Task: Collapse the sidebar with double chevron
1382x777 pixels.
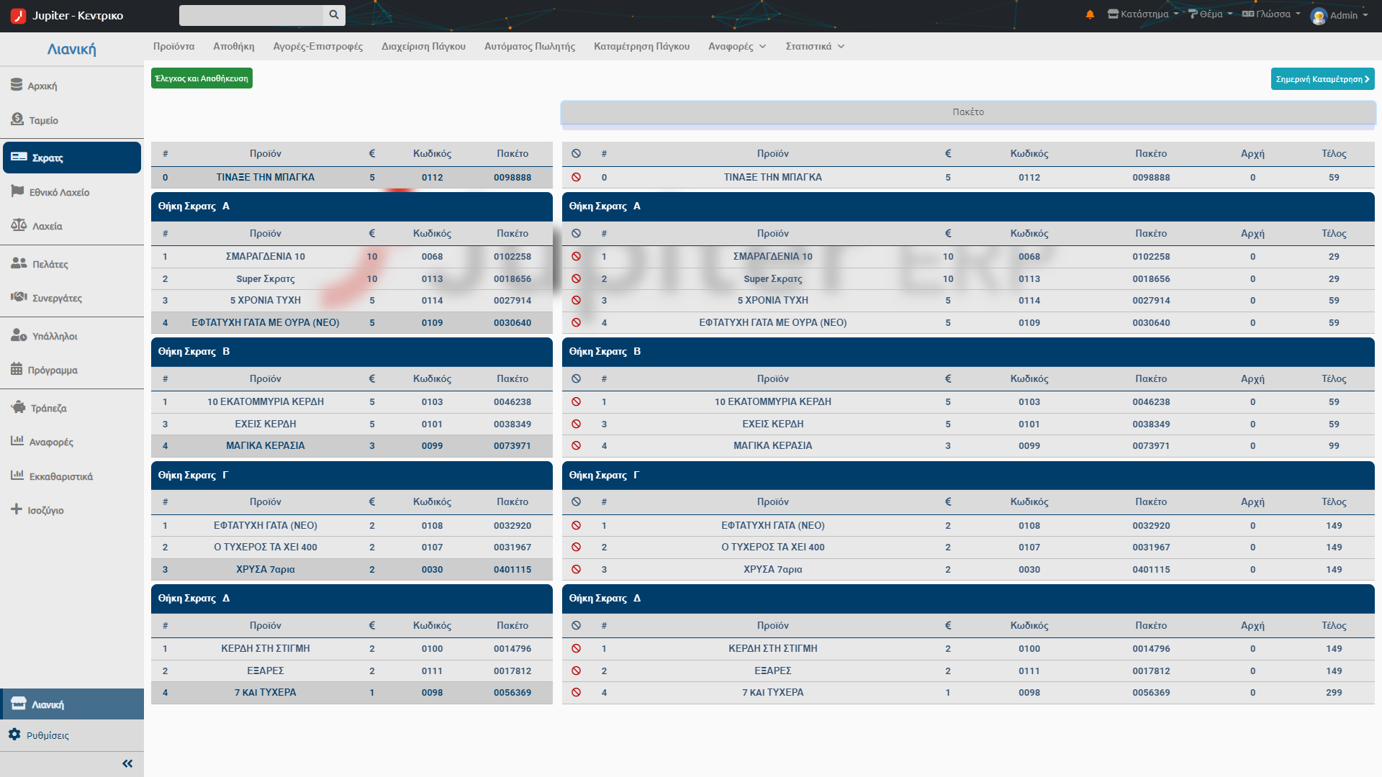Action: coord(127,763)
